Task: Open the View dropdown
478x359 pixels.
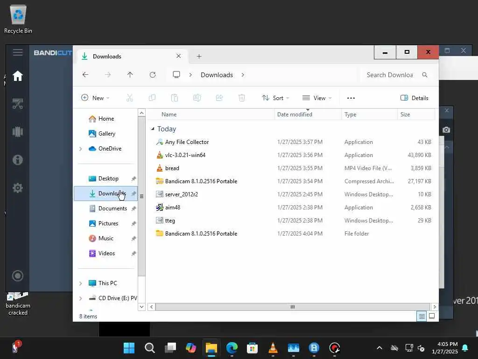Action: pyautogui.click(x=317, y=98)
